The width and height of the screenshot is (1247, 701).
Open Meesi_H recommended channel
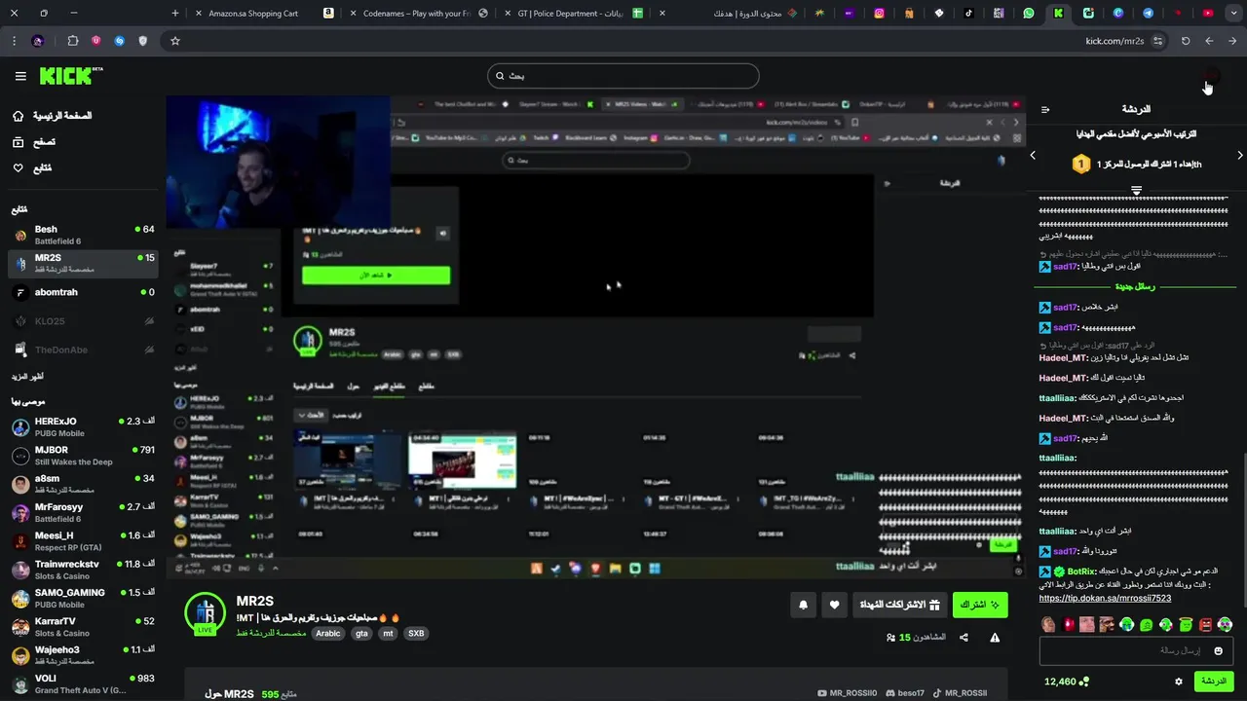[83, 540]
